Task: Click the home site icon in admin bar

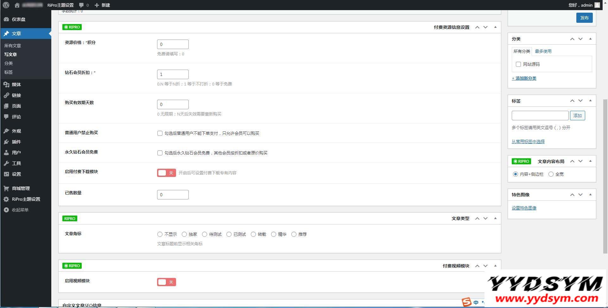Action: [17, 5]
